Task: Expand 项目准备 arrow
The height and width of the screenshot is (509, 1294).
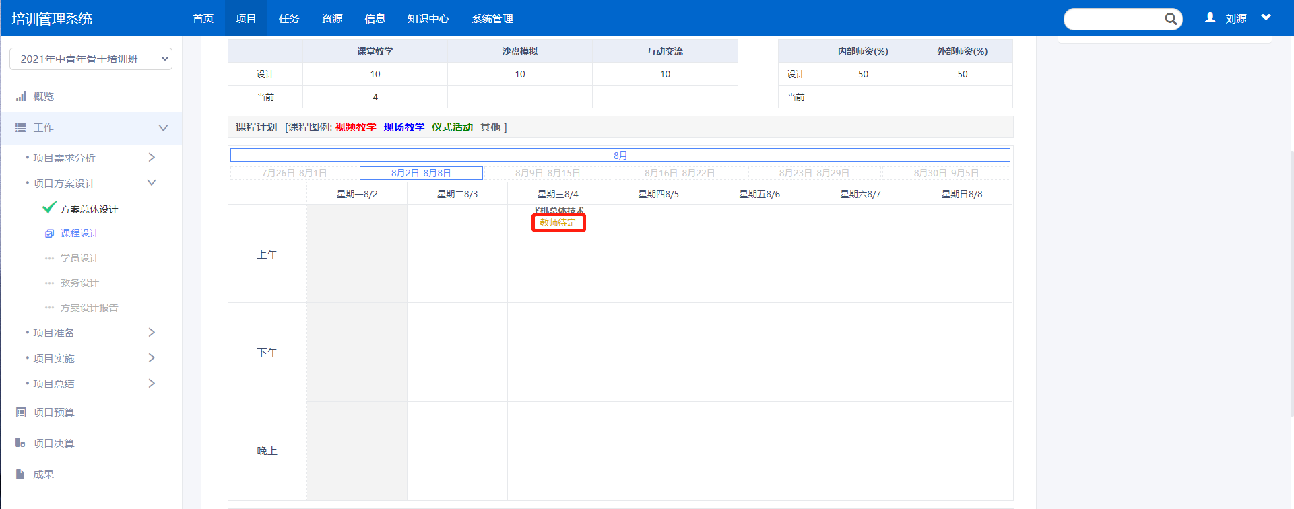Action: tap(152, 332)
